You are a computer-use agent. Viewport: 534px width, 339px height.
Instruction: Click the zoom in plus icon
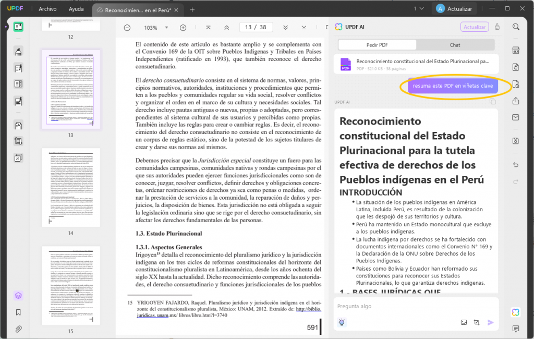coord(183,28)
